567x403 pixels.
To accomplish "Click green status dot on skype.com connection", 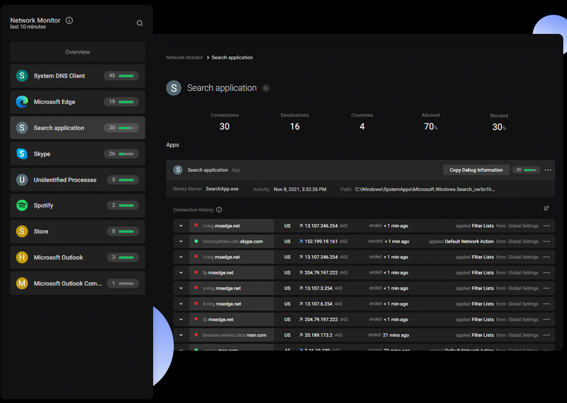I will coord(196,241).
